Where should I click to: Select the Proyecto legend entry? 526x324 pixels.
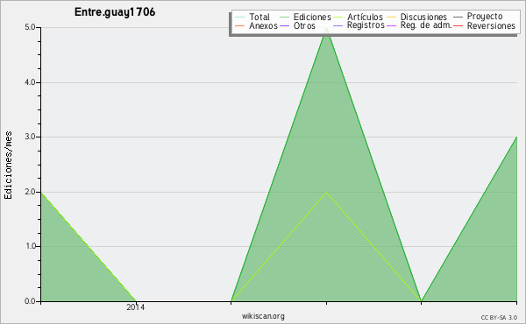pos(478,17)
